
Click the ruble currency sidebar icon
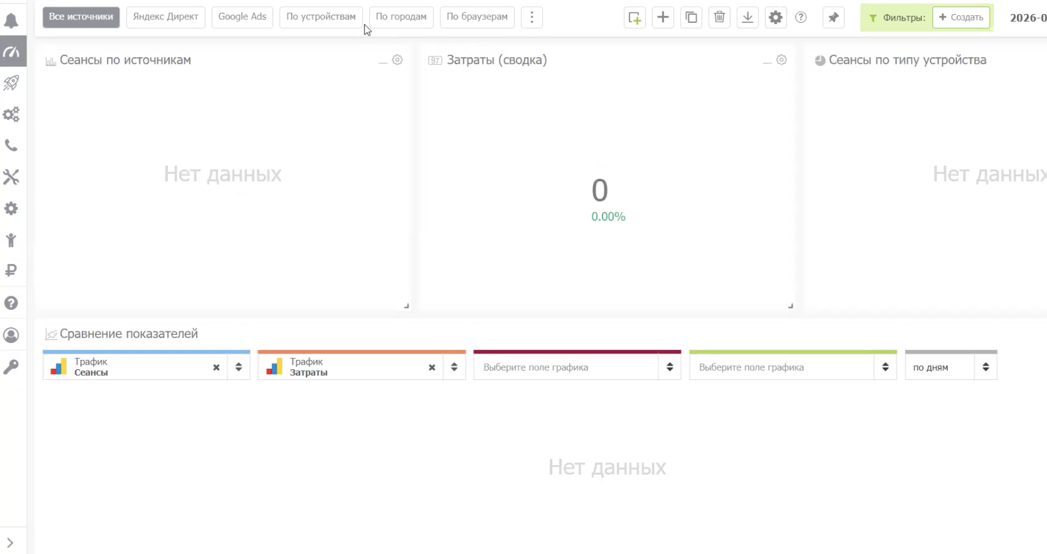click(11, 271)
